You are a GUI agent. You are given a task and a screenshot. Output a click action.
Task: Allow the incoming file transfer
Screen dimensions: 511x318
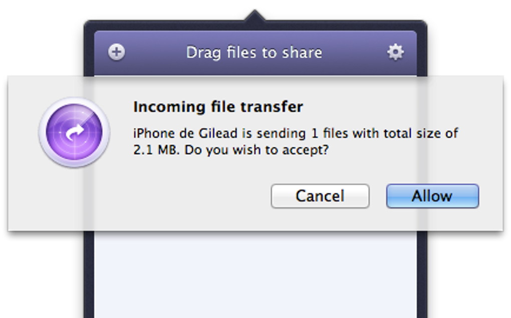(432, 196)
